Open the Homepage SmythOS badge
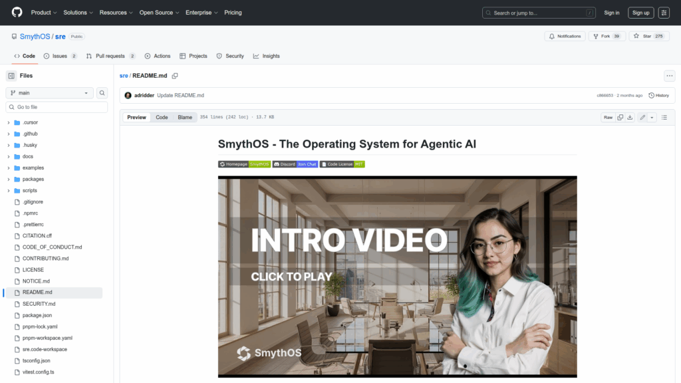This screenshot has width=681, height=383. click(x=244, y=164)
